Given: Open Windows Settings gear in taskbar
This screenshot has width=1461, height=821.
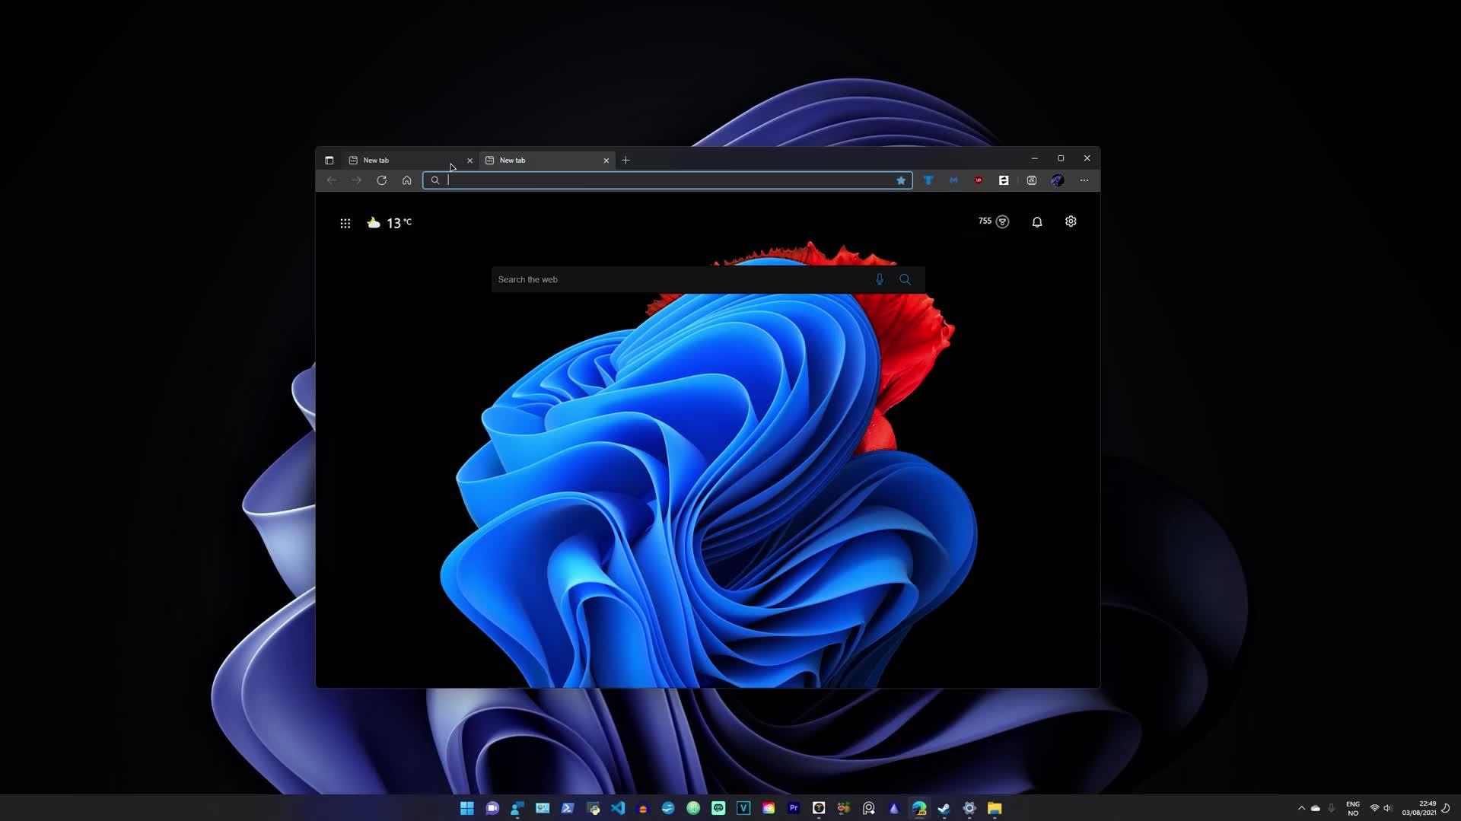Looking at the screenshot, I should [969, 808].
